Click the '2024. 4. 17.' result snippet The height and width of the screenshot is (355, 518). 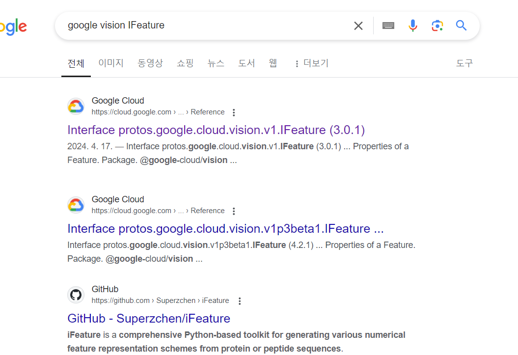pyautogui.click(x=238, y=153)
